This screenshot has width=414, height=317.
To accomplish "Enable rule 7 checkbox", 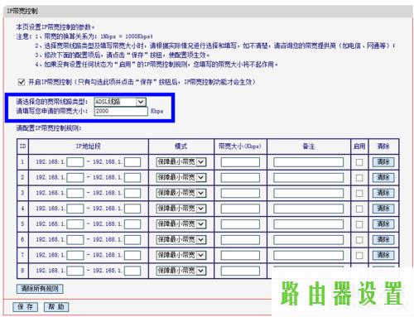I will click(x=359, y=256).
